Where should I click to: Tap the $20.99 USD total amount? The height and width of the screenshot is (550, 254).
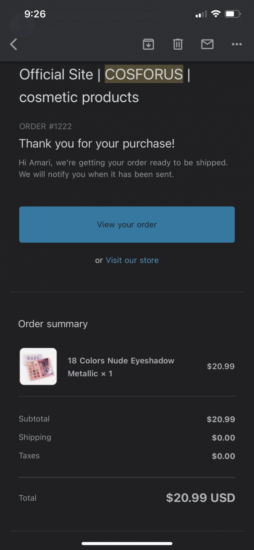200,498
